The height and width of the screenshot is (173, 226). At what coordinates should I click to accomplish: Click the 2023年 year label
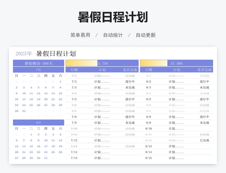click(x=24, y=54)
